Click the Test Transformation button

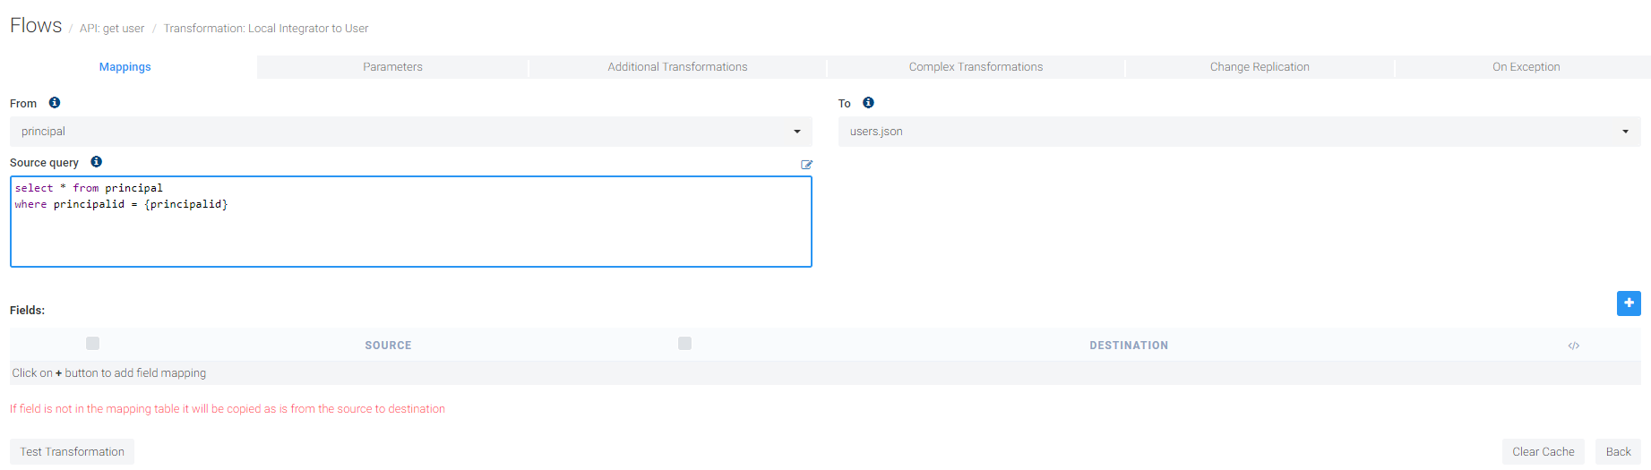pos(73,452)
